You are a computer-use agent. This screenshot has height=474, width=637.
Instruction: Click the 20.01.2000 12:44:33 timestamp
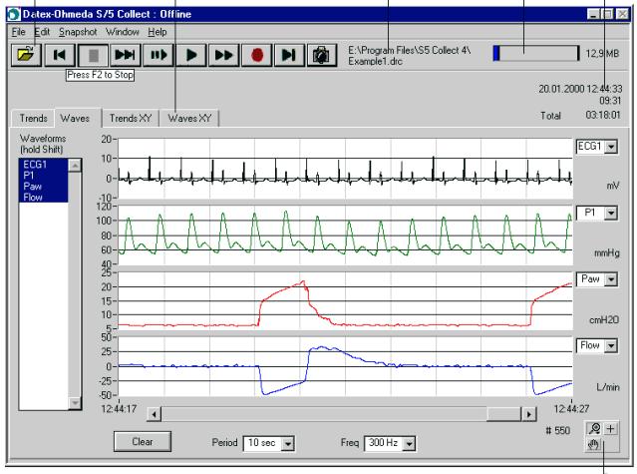click(580, 89)
